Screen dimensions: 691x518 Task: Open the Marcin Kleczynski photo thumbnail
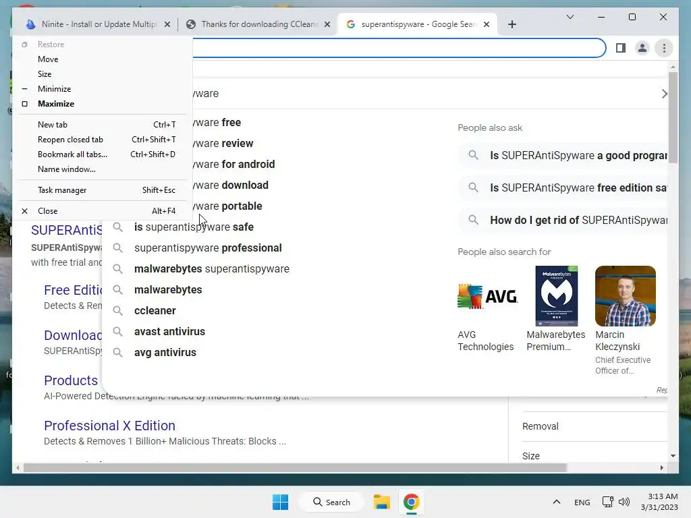pyautogui.click(x=626, y=296)
